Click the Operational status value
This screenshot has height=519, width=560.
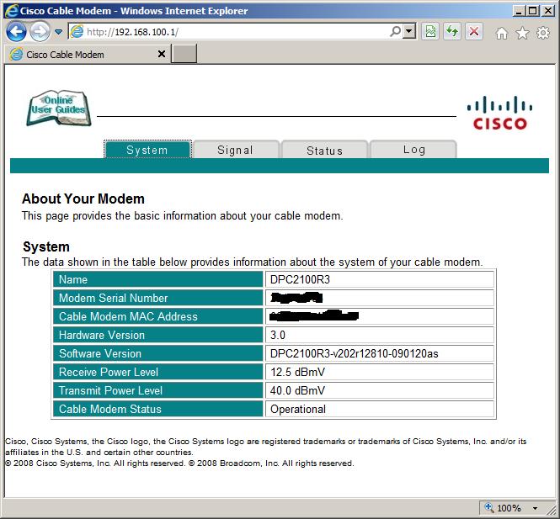click(298, 409)
